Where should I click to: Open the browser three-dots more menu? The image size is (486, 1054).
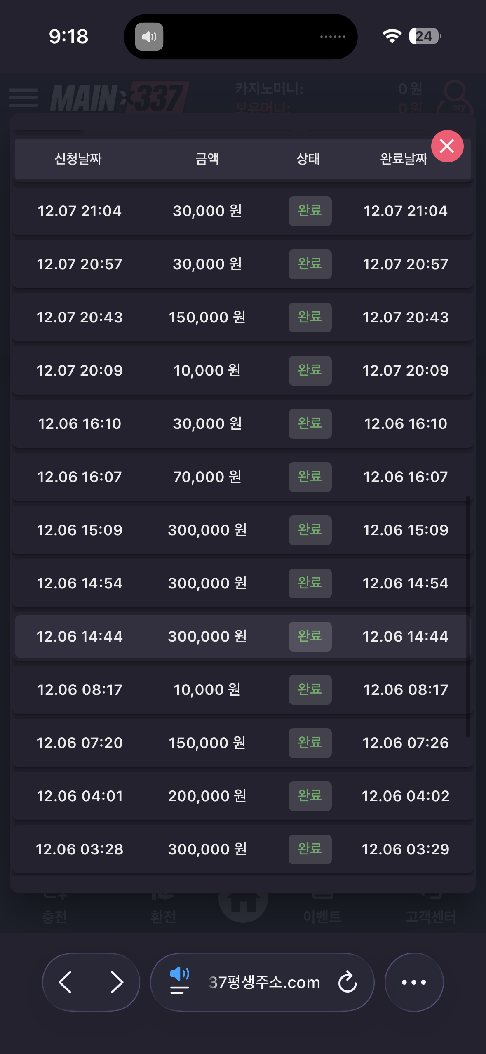click(x=414, y=982)
